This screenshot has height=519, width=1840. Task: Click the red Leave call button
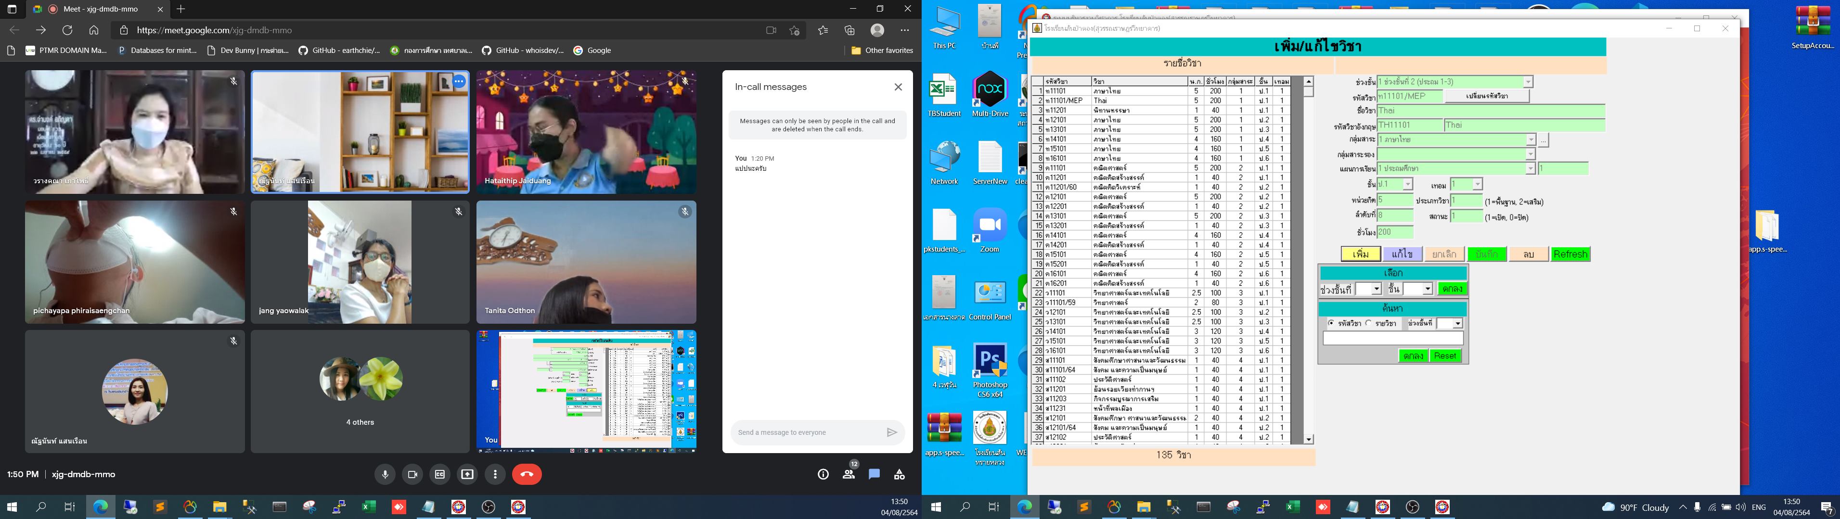527,475
